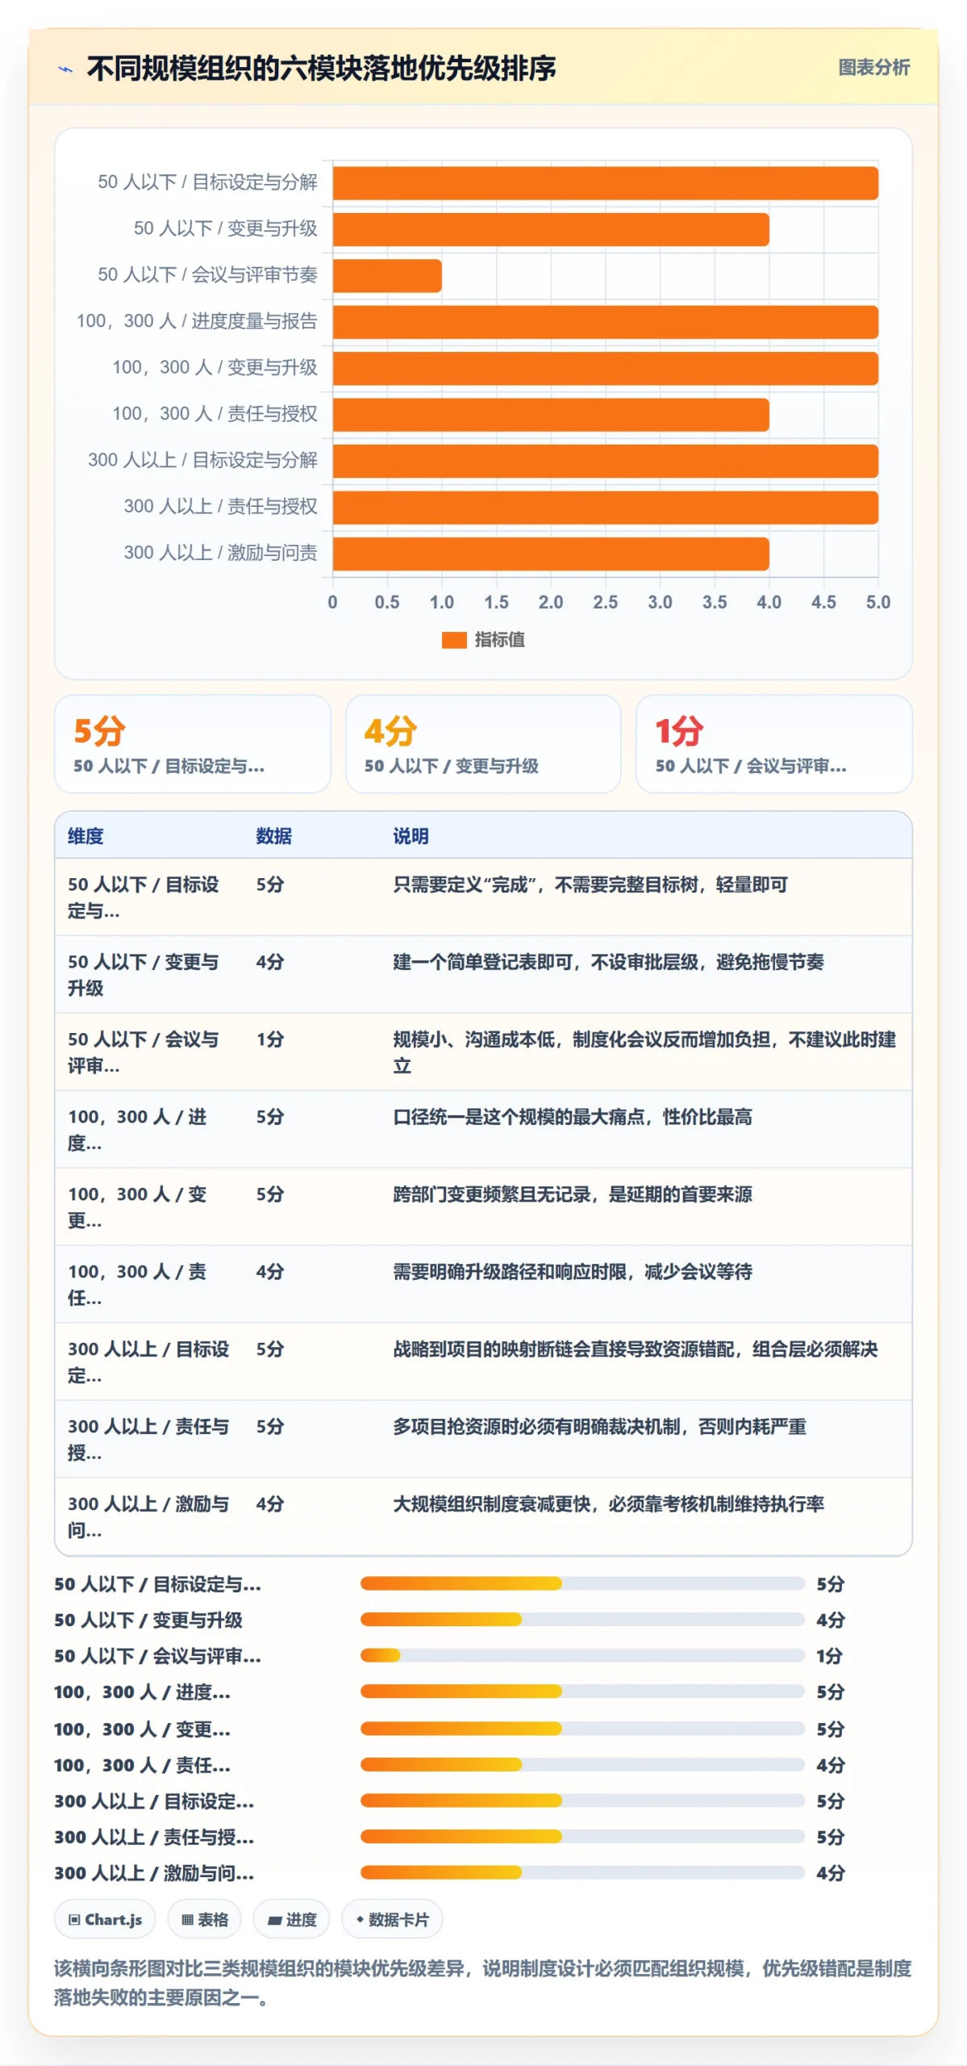This screenshot has height=2066, width=967.
Task: Click the 进度 tag chip
Action: point(291,1920)
